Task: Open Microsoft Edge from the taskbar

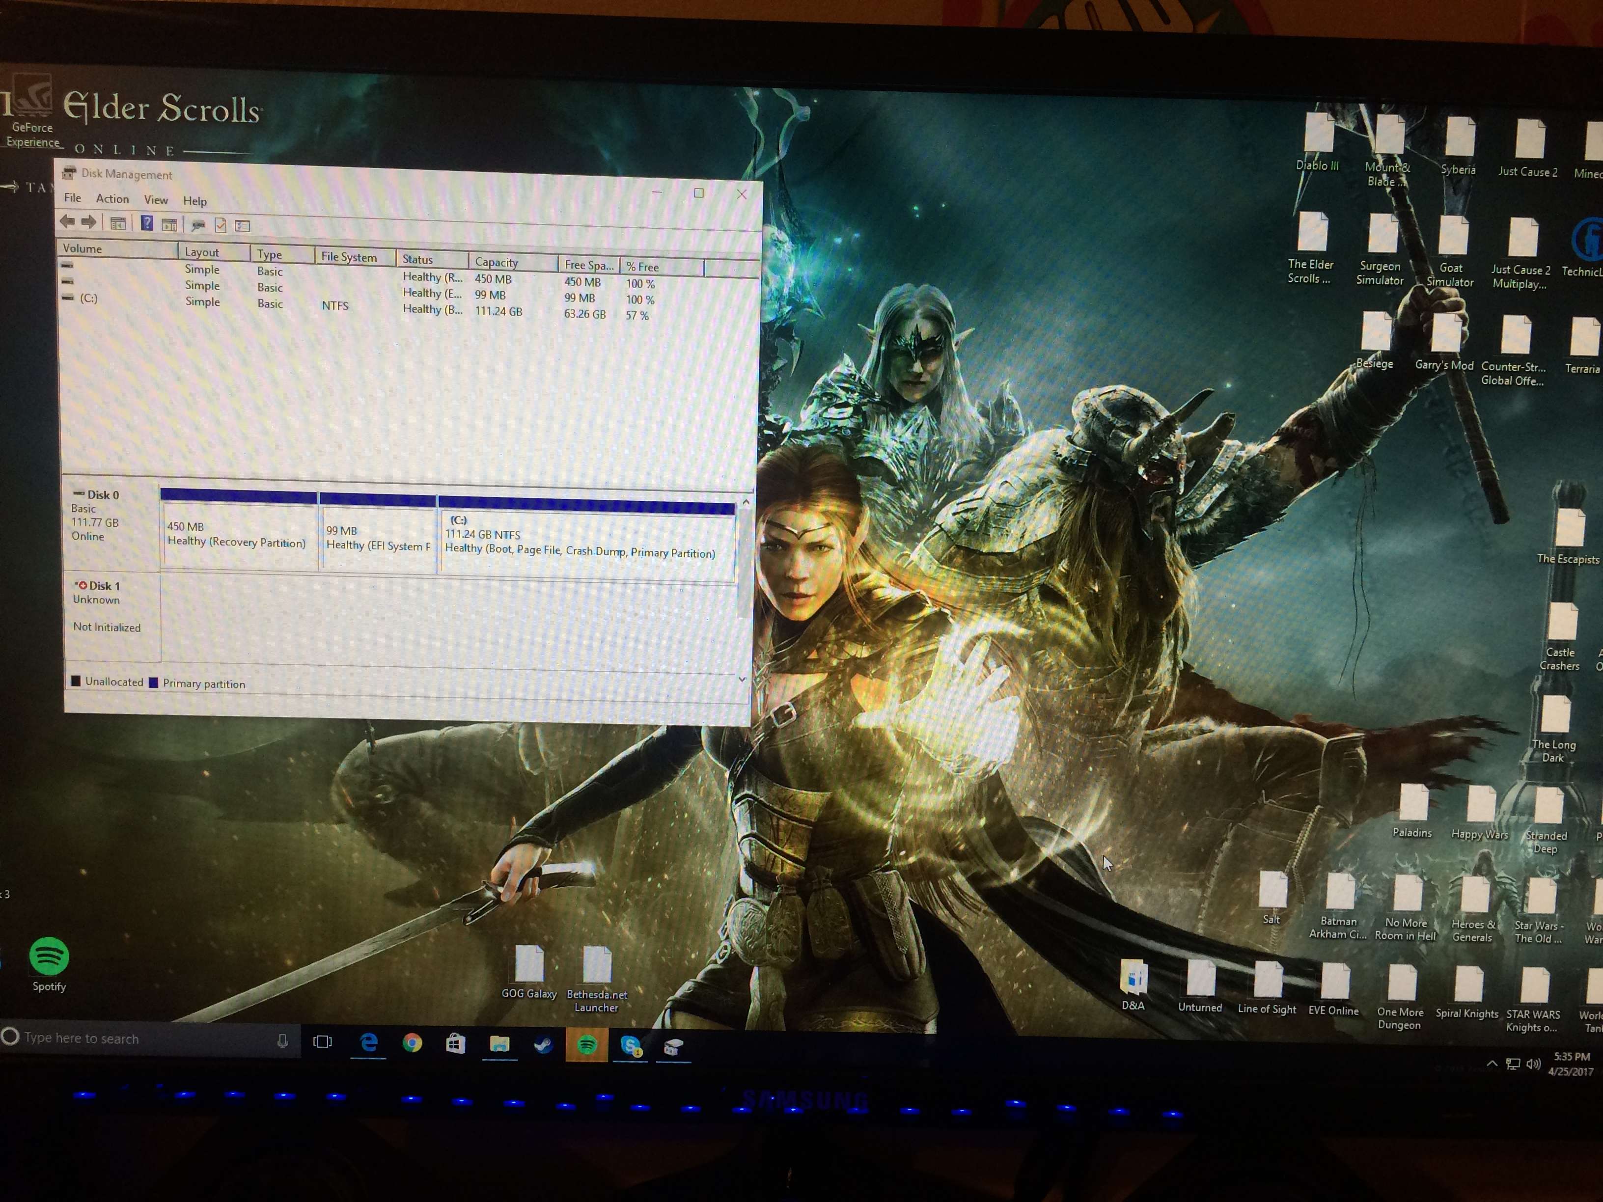Action: [x=369, y=1042]
